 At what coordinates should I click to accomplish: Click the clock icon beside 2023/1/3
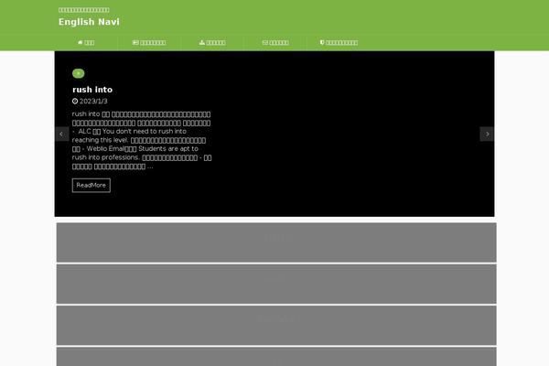pos(75,102)
